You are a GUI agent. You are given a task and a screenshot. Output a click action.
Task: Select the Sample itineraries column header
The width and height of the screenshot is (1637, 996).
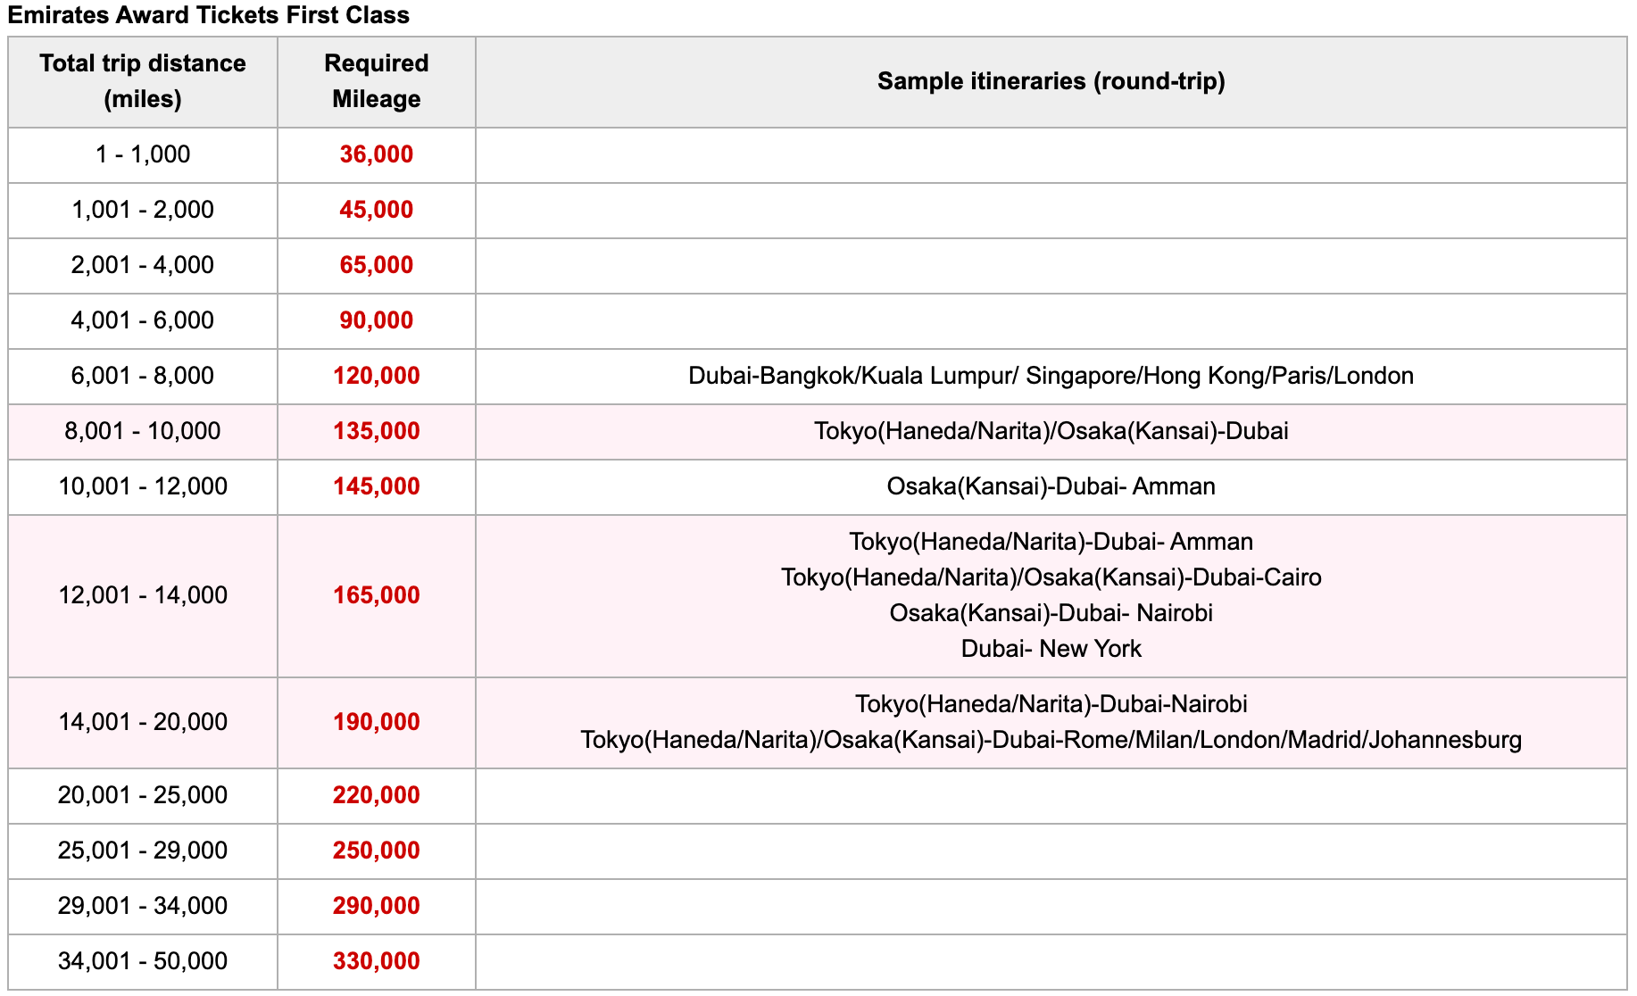pyautogui.click(x=1054, y=81)
